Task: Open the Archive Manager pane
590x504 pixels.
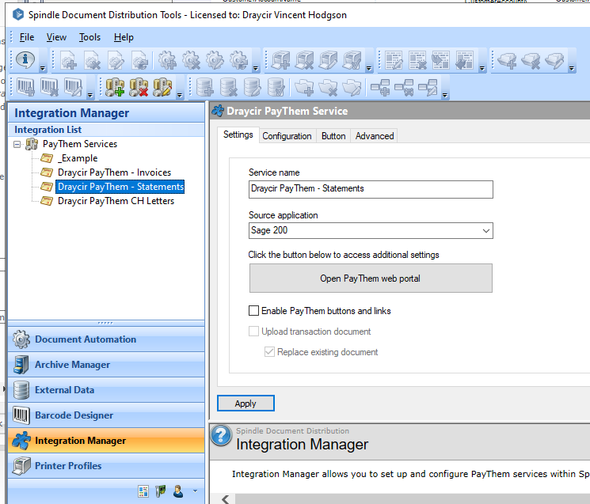Action: [106, 365]
